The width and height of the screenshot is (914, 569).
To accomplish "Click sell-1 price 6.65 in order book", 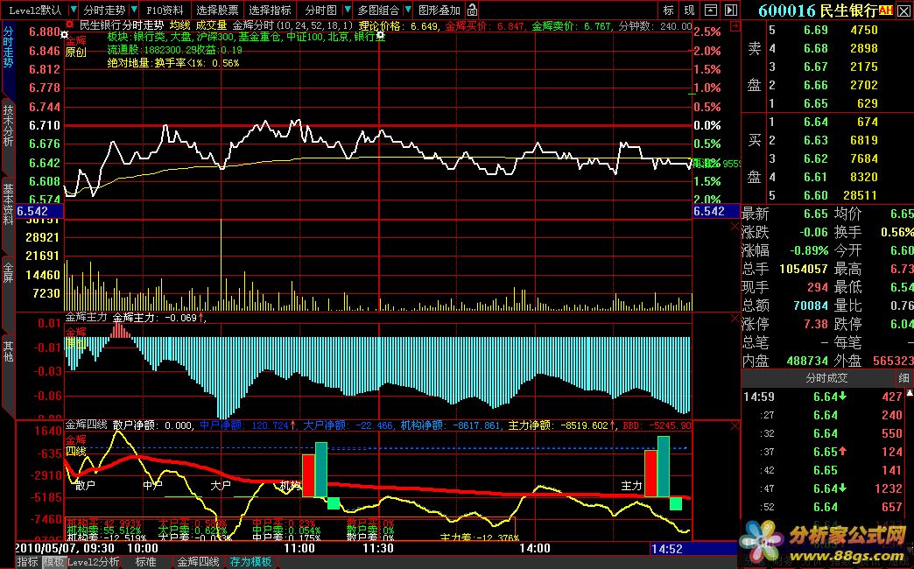I will tap(815, 104).
